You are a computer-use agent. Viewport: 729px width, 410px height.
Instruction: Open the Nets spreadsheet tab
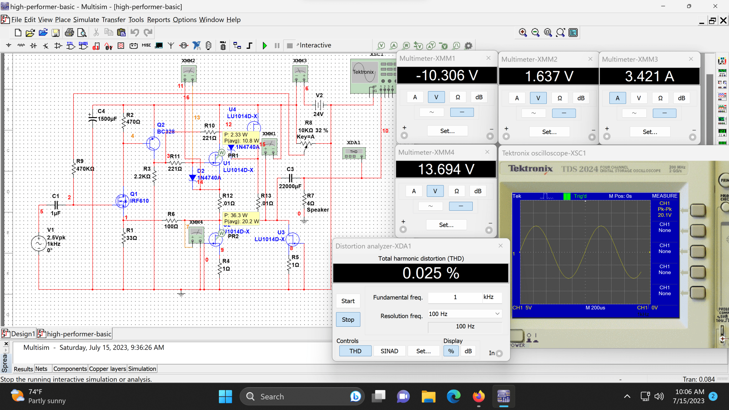tap(41, 369)
